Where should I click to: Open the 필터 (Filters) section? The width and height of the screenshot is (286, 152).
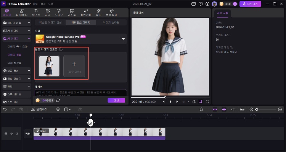coord(99,13)
